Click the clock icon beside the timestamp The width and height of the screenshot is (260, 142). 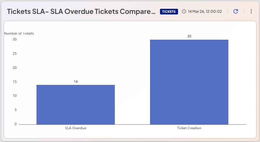(184, 12)
